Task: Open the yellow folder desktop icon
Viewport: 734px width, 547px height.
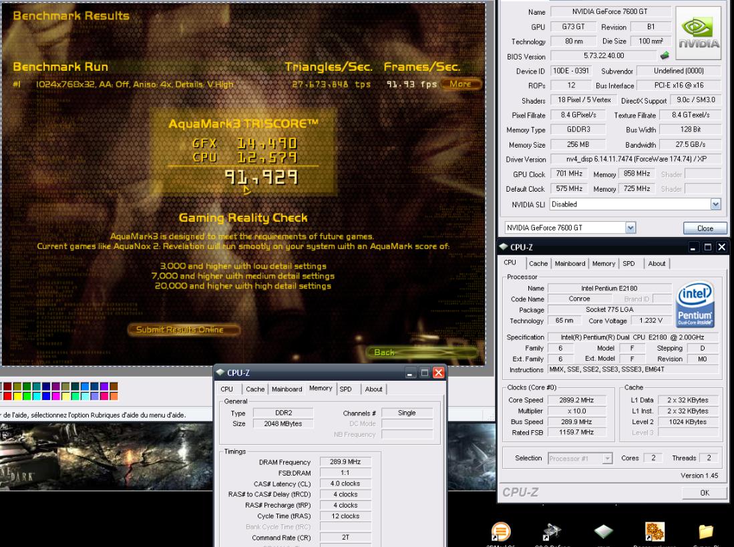Action: [x=706, y=532]
